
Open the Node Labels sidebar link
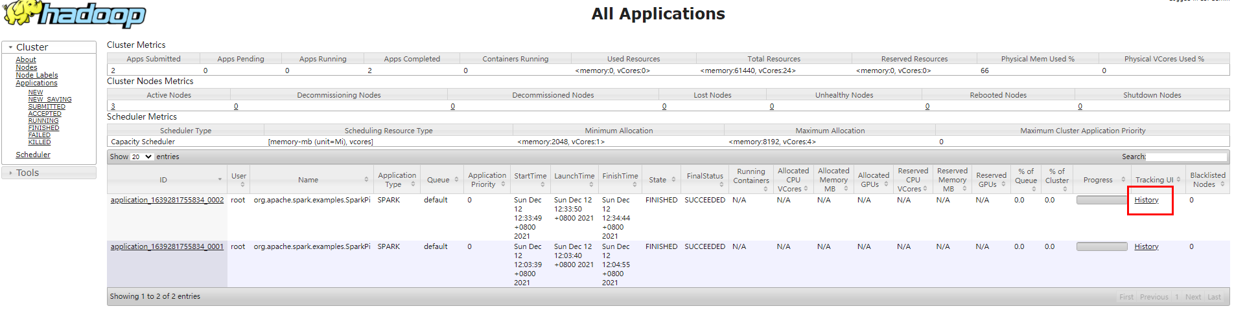(x=37, y=75)
